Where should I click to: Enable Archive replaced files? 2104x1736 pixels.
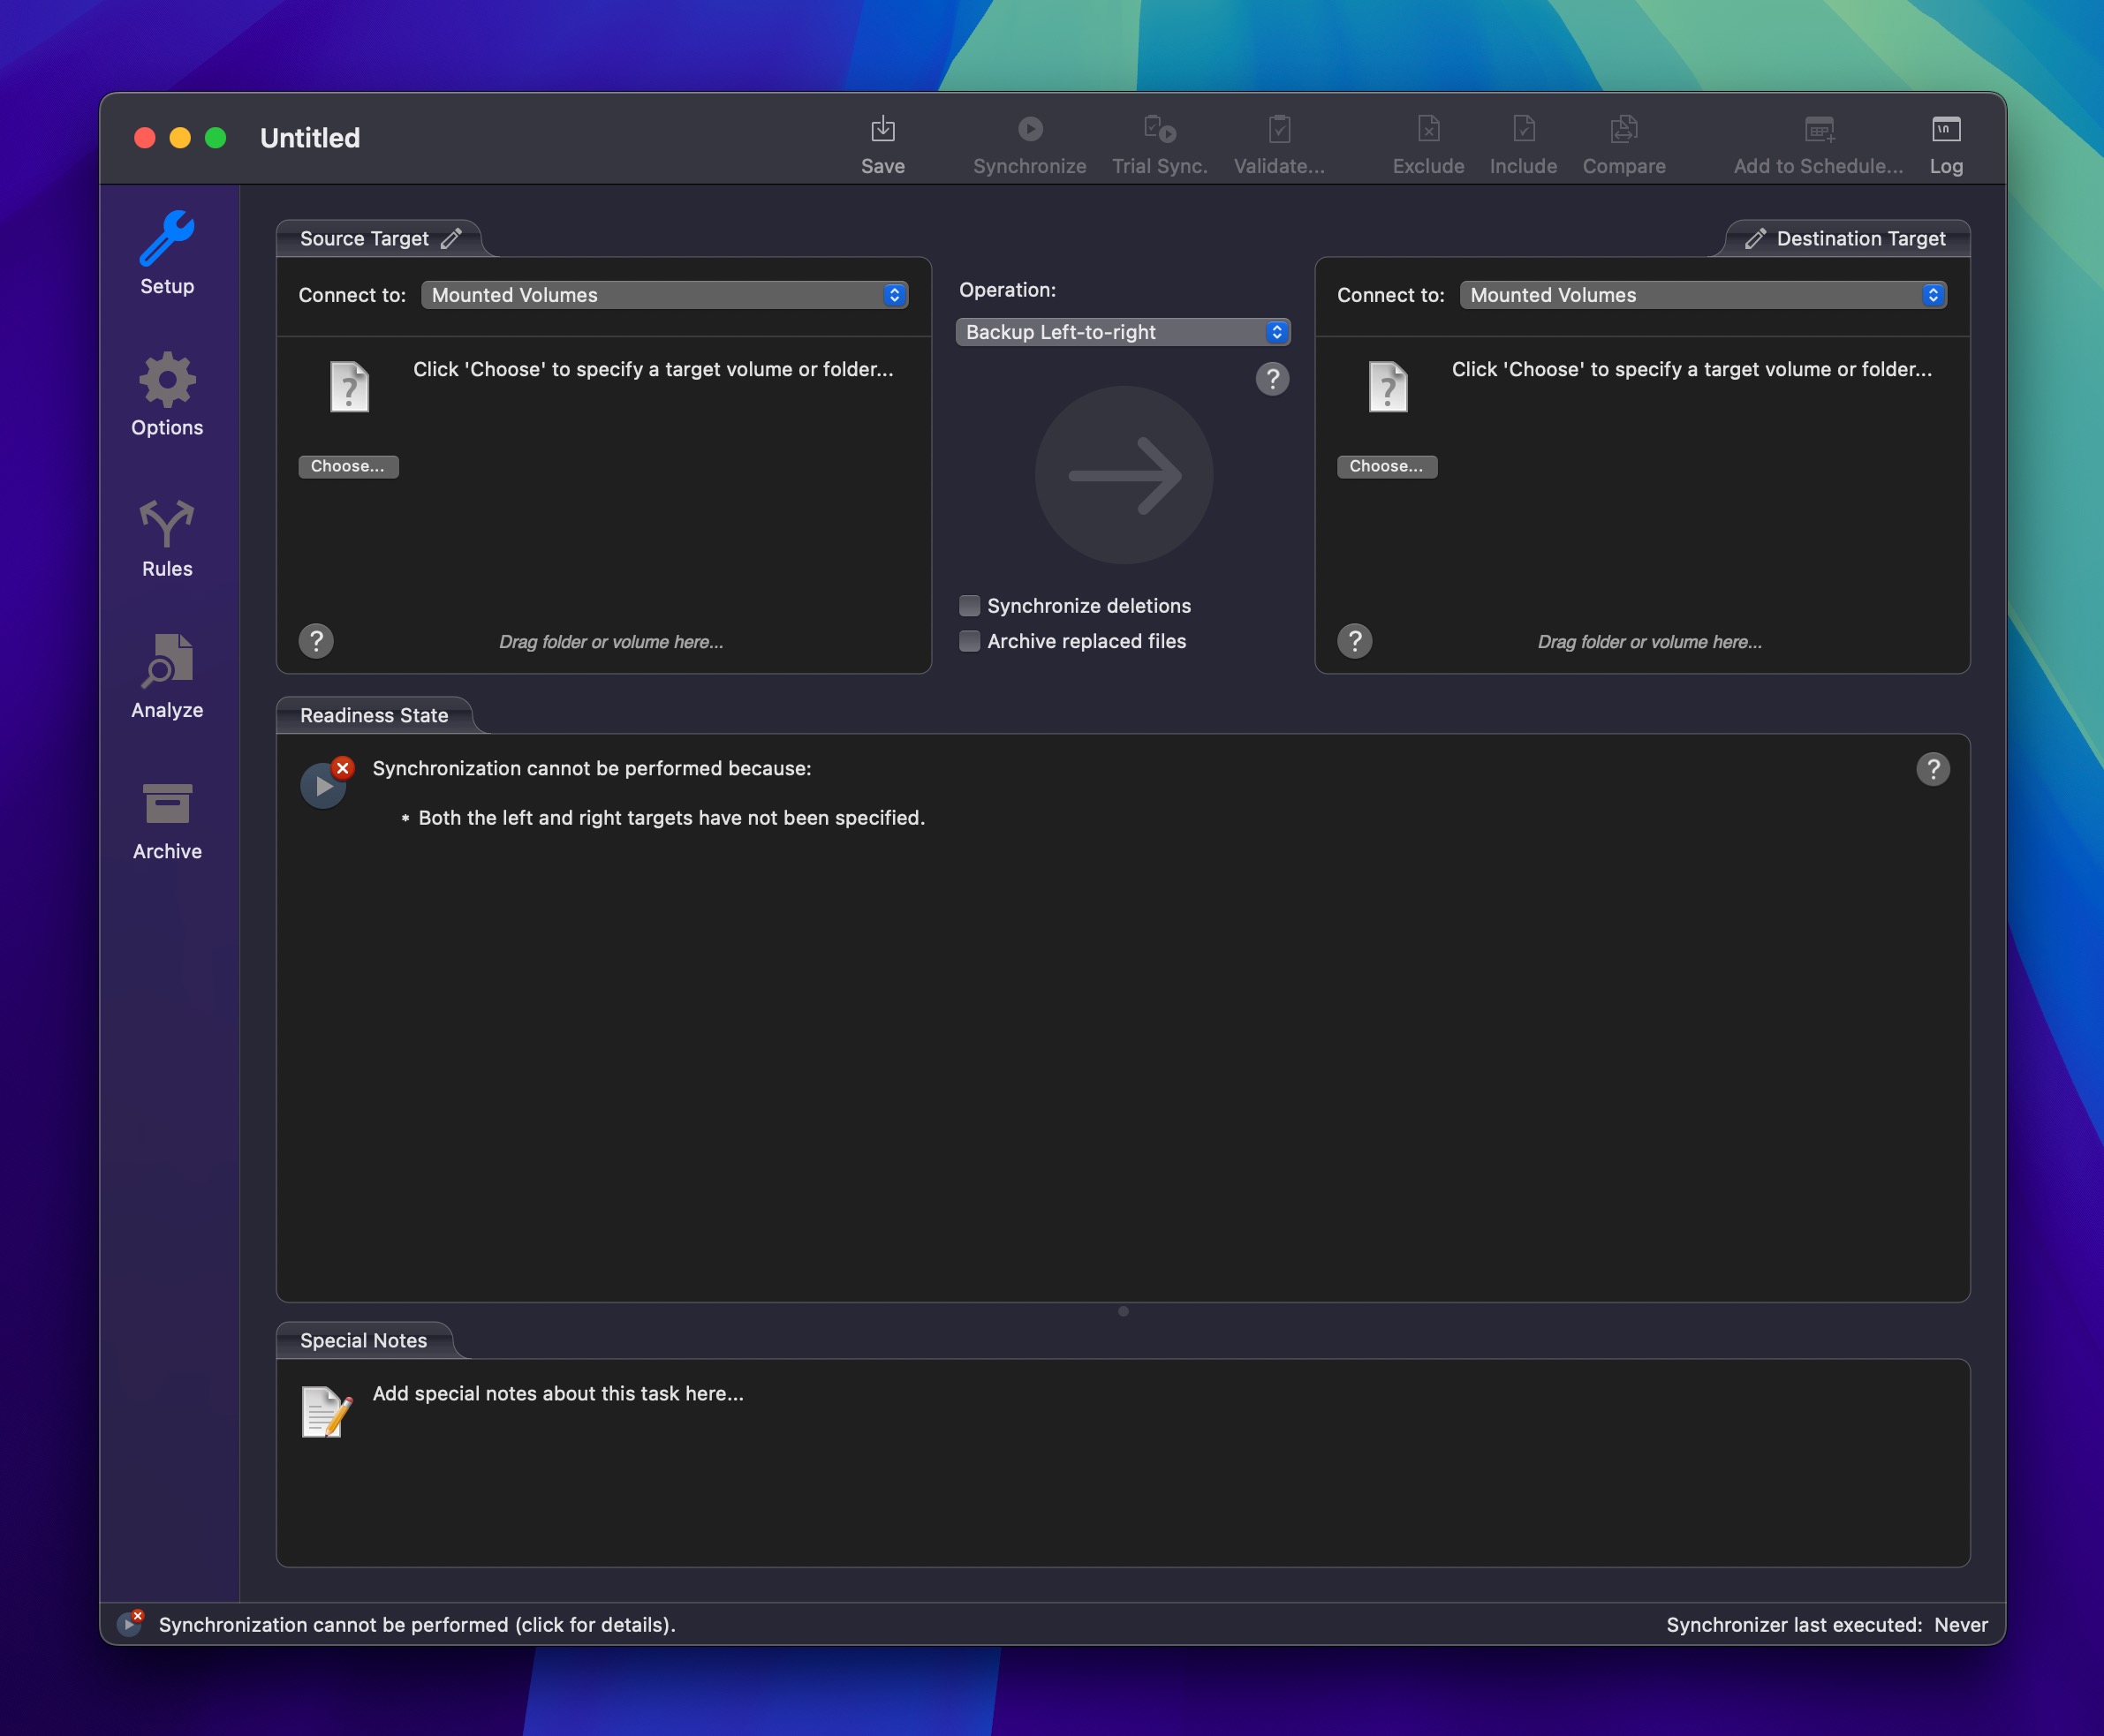pyautogui.click(x=968, y=640)
